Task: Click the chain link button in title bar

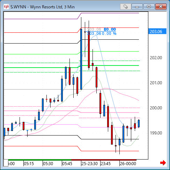Action: pyautogui.click(x=126, y=7)
